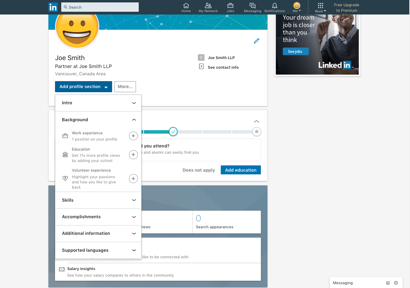Add Volunteer experience with plus icon
This screenshot has width=410, height=288.
click(133, 179)
